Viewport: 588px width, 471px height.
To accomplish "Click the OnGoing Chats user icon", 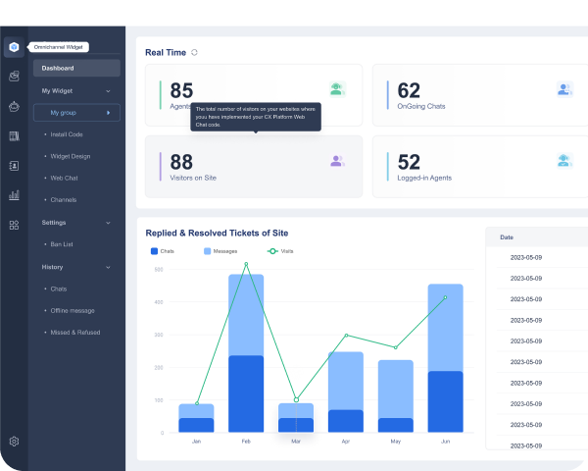I will (x=563, y=89).
